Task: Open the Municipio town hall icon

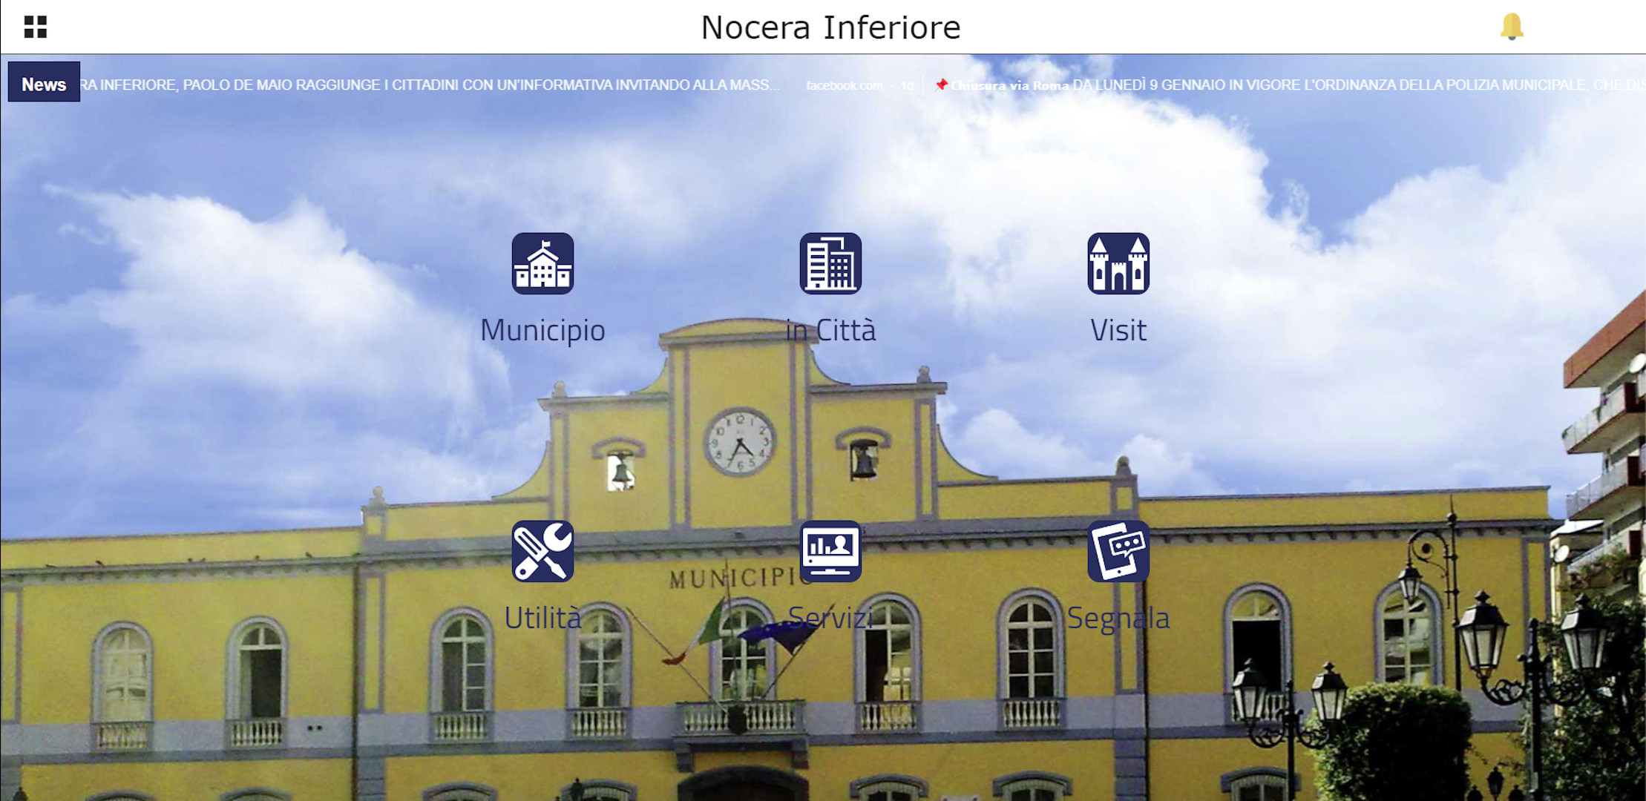Action: [x=542, y=263]
